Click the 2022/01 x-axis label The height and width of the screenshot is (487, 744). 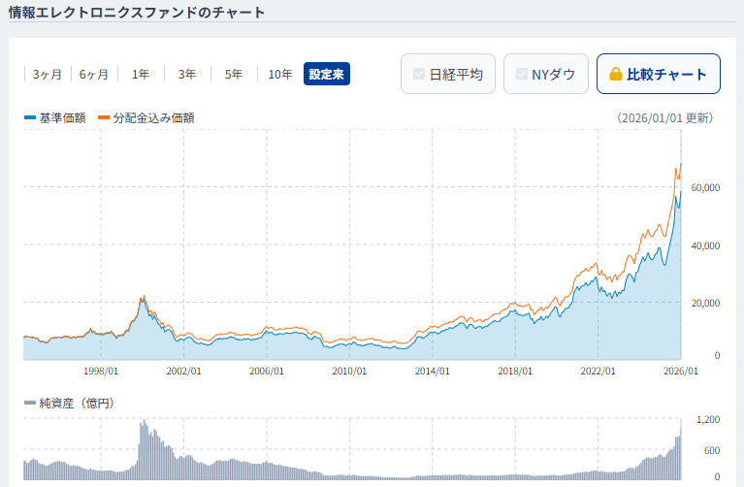click(x=598, y=371)
